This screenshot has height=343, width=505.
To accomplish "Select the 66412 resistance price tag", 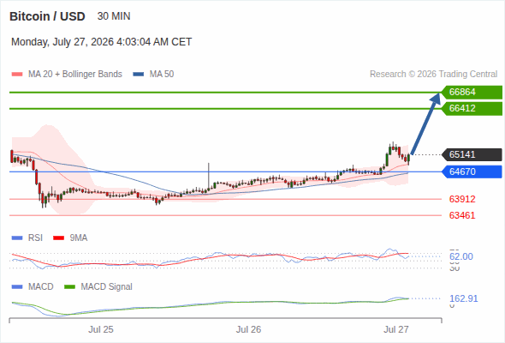I will tap(472, 108).
